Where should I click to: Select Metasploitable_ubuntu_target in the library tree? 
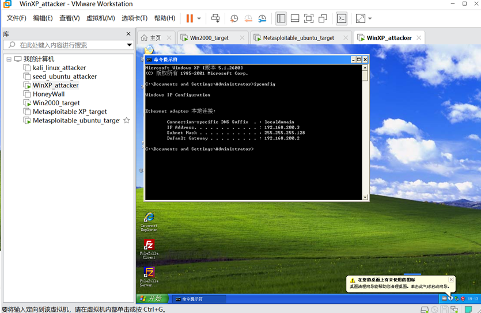[x=72, y=120]
